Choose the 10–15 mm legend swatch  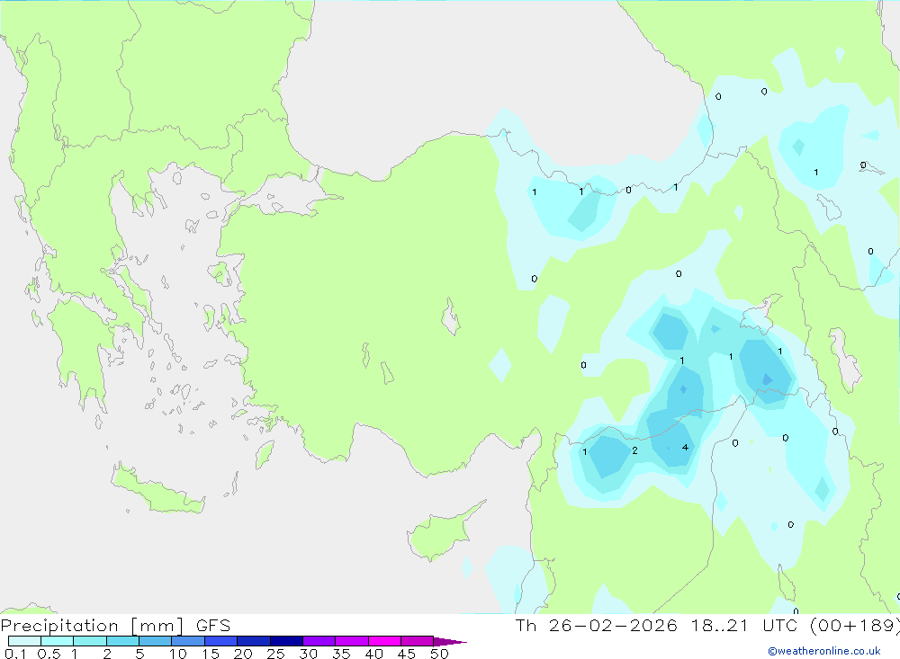[188, 641]
